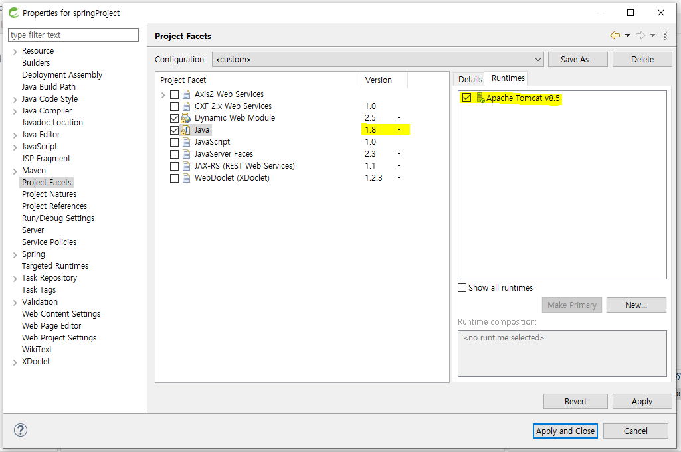Select Server in the sidebar
The height and width of the screenshot is (452, 681).
33,230
